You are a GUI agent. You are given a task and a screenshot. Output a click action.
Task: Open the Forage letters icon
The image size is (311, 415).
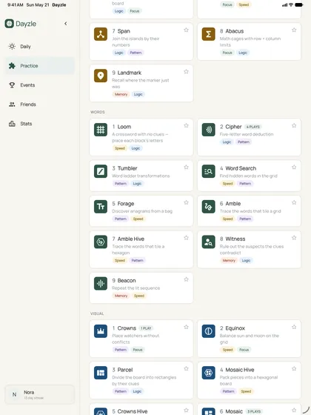tap(101, 207)
